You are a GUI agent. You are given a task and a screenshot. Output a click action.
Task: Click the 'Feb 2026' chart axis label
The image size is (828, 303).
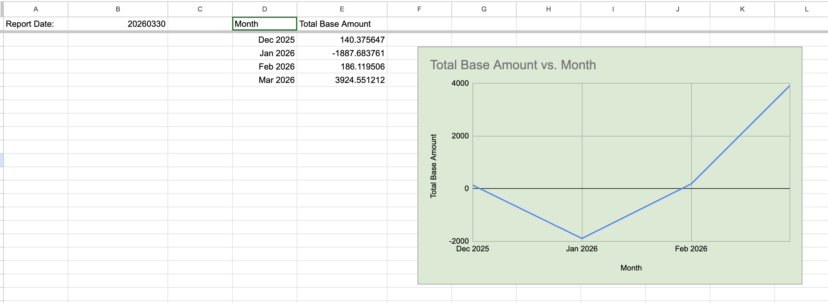point(691,249)
